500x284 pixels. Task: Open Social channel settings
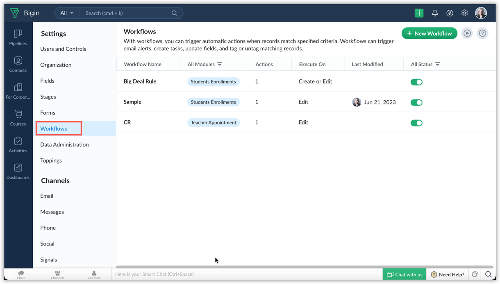pyautogui.click(x=47, y=243)
